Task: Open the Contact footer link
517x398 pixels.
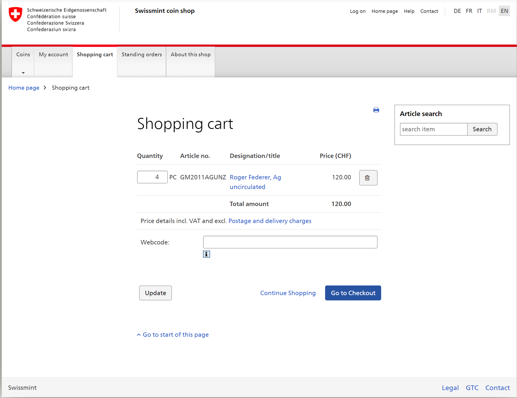Action: click(497, 388)
